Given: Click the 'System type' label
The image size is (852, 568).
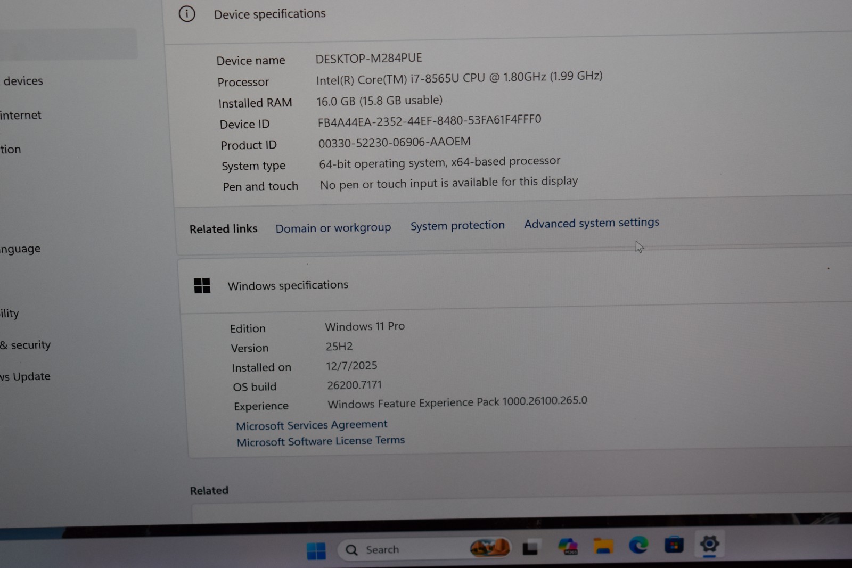Looking at the screenshot, I should pyautogui.click(x=253, y=166).
